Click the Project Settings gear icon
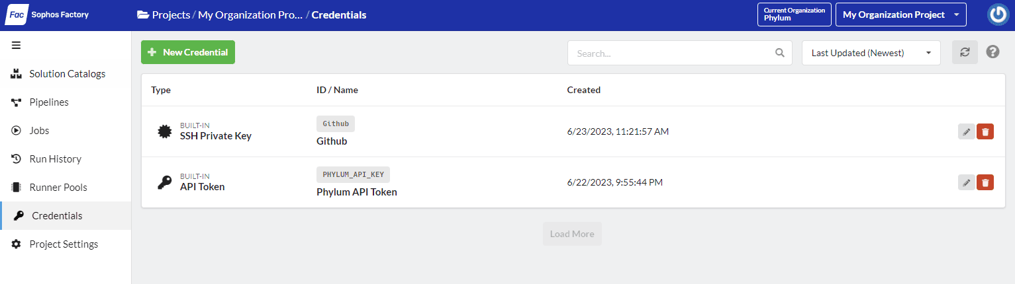The image size is (1015, 284). (17, 244)
